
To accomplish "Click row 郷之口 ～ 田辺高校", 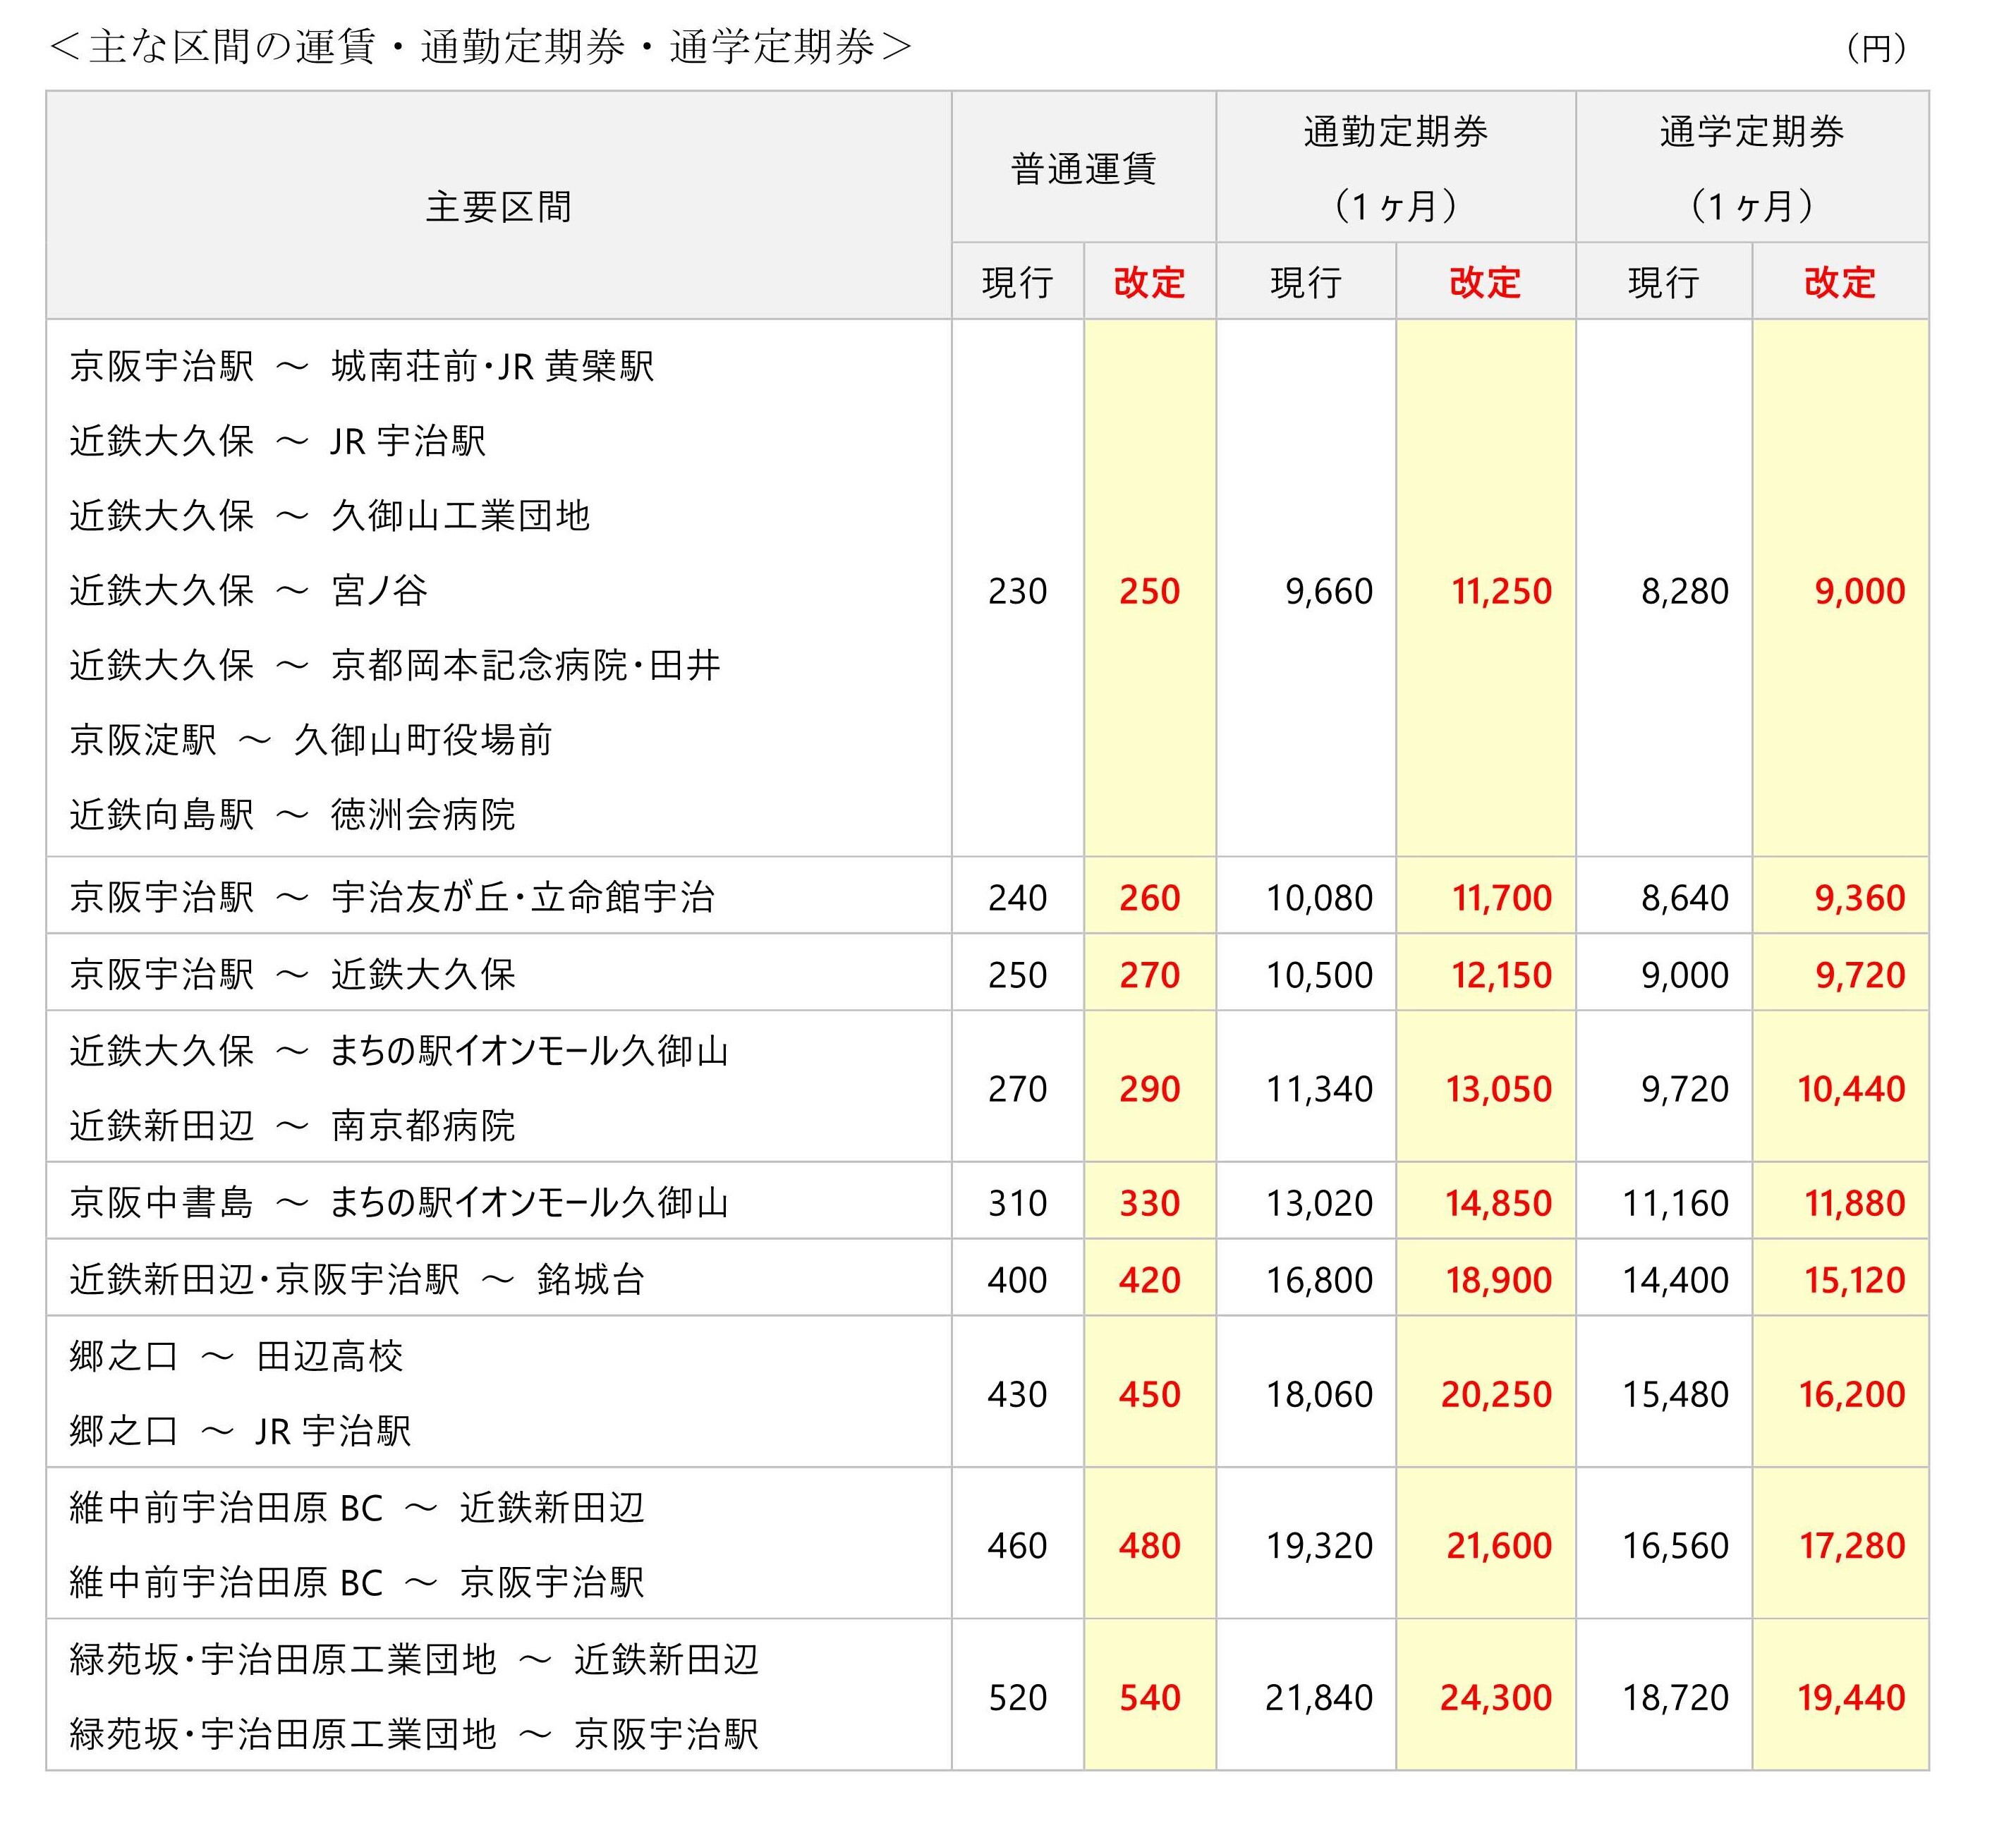I will click(237, 1356).
